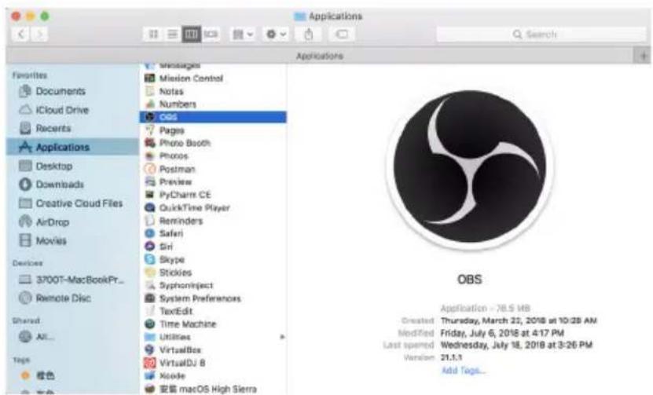The width and height of the screenshot is (653, 395).
Task: Click the Add Tags link
Action: pyautogui.click(x=463, y=370)
